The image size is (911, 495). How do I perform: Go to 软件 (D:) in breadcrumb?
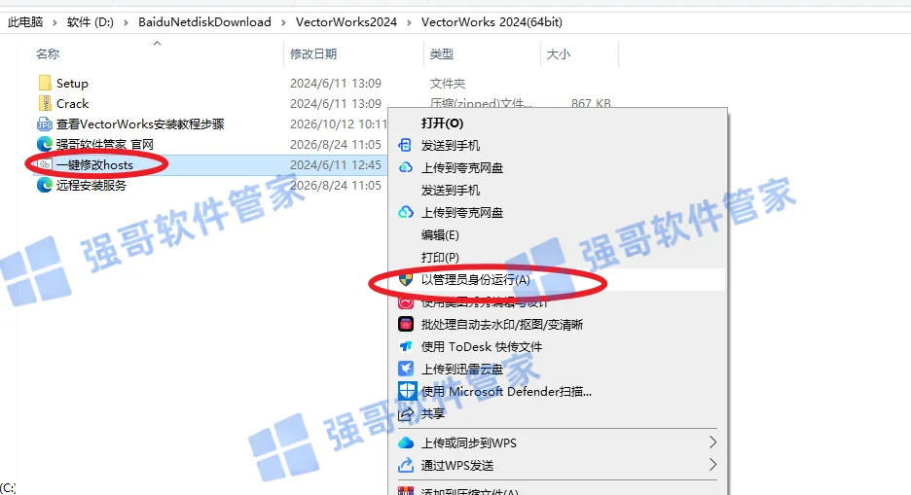pyautogui.click(x=91, y=22)
